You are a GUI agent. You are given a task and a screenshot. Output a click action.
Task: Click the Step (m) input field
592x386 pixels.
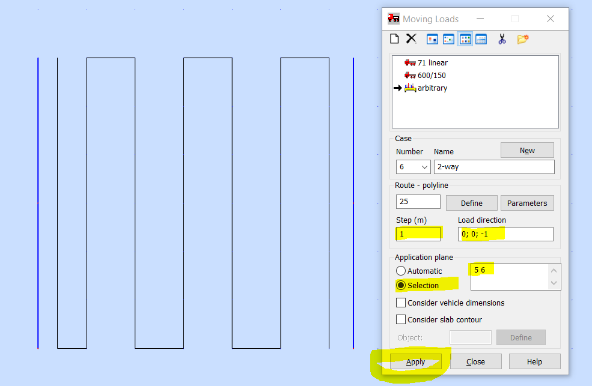click(x=418, y=234)
